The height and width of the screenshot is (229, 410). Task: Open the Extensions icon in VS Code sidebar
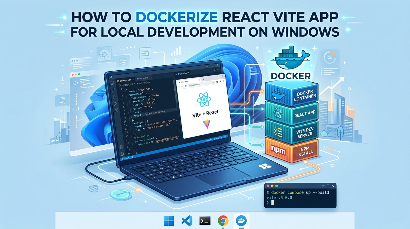tap(116, 111)
